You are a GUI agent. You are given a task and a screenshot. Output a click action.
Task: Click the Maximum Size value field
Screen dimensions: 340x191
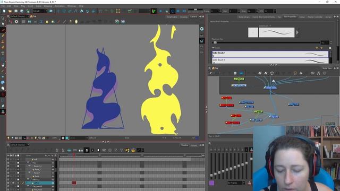point(325,42)
